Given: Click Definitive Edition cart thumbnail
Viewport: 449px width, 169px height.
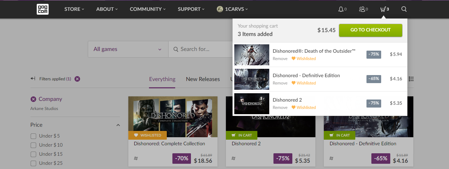Looking at the screenshot, I should [252, 79].
